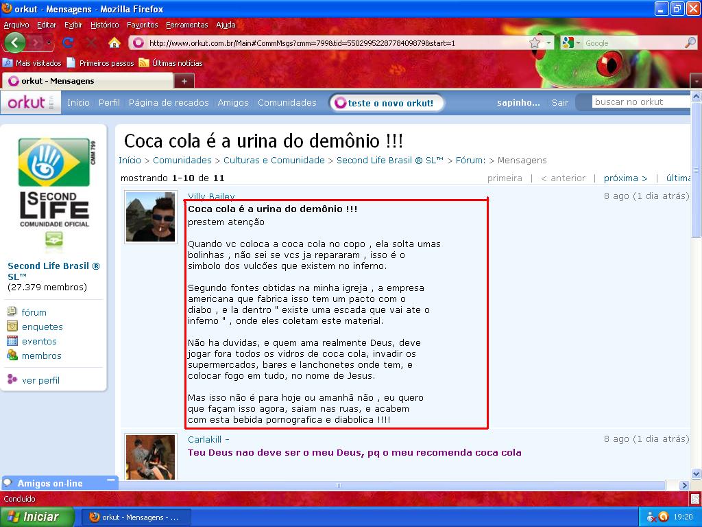The width and height of the screenshot is (702, 527).
Task: Open Second Life Brasil ® SL community title link
Action: 53,270
